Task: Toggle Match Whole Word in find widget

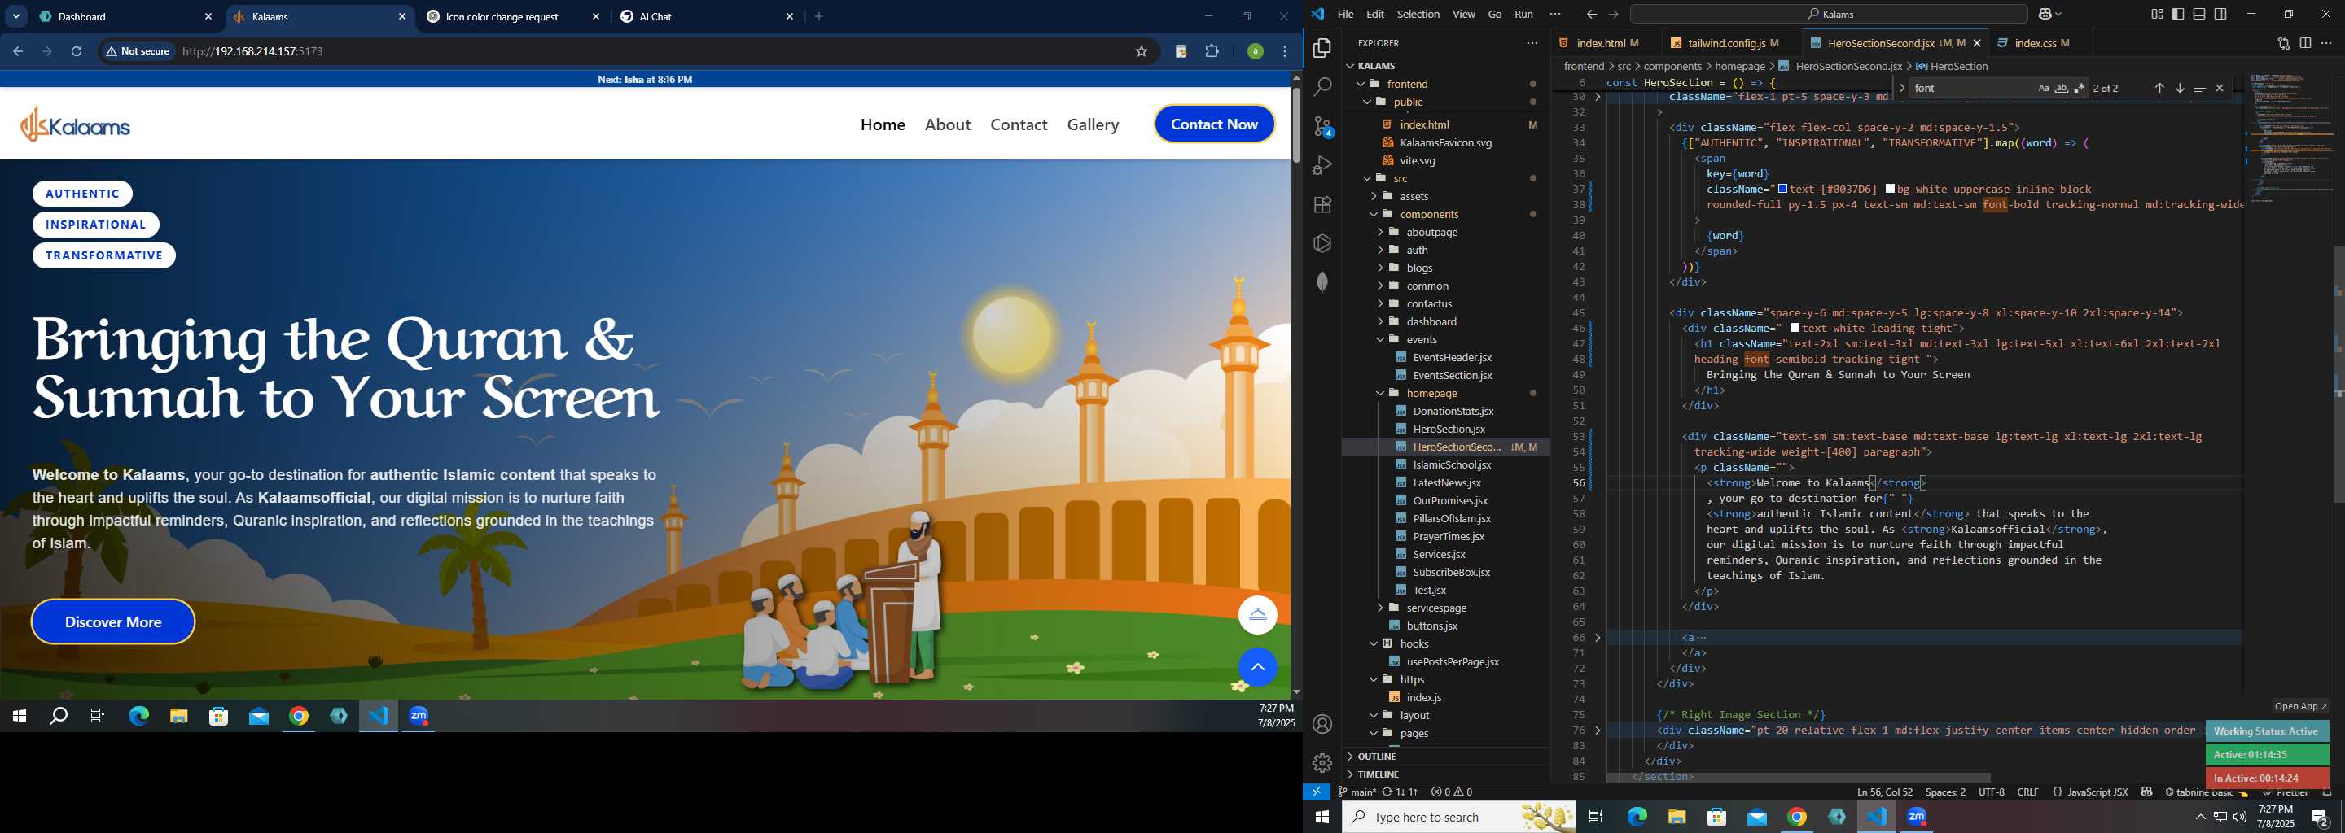Action: tap(2061, 88)
